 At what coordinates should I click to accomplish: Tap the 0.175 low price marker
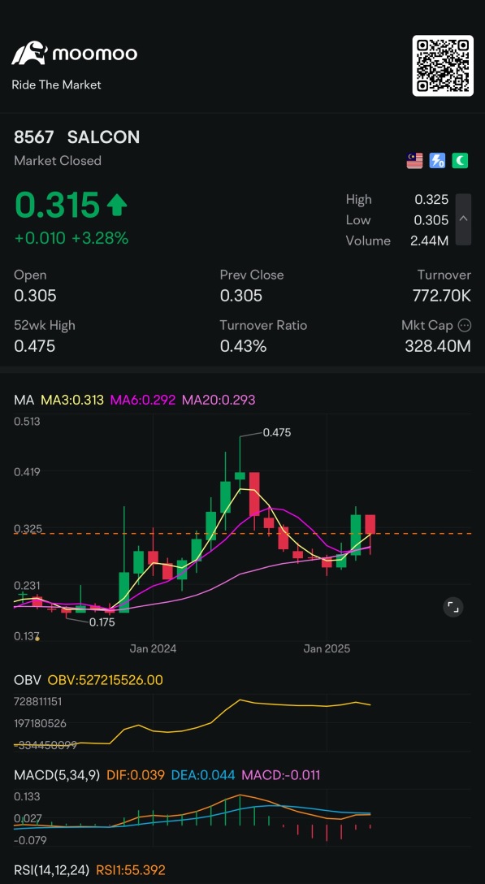[x=102, y=622]
